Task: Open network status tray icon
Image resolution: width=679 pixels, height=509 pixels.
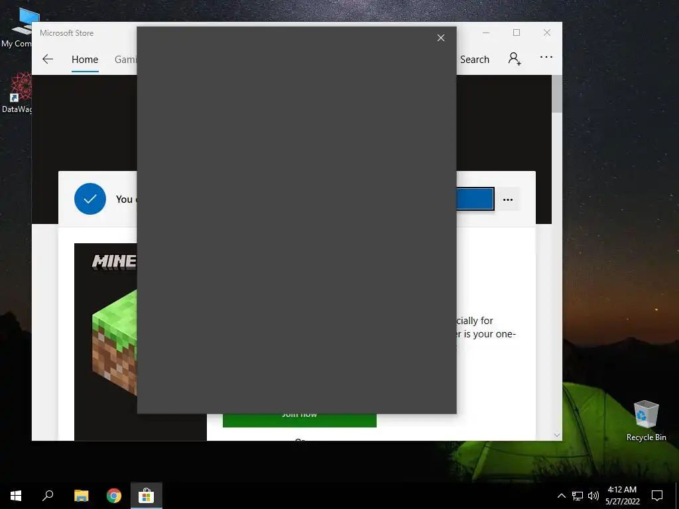Action: pyautogui.click(x=578, y=496)
